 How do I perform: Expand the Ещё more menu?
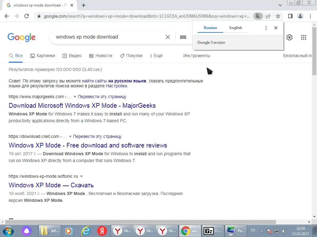(x=156, y=56)
